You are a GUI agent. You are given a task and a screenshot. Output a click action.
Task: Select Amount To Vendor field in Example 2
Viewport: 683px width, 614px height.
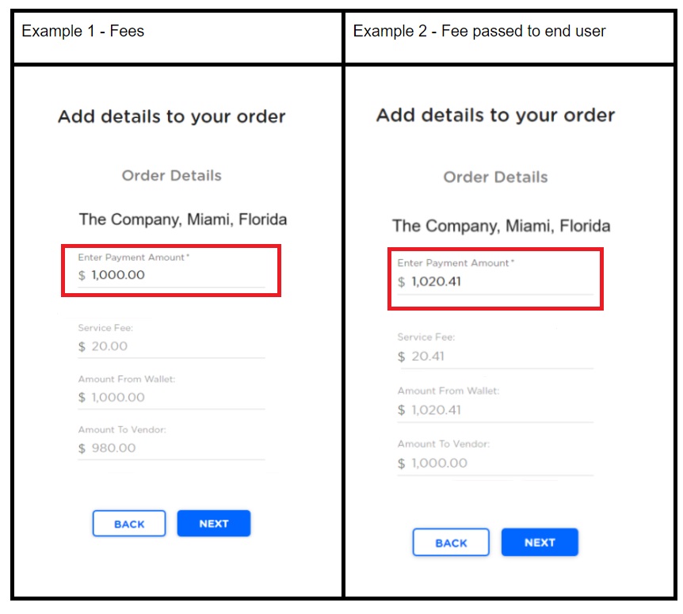(494, 463)
